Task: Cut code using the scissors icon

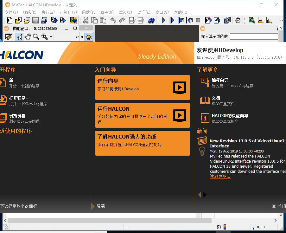Action: (86, 20)
